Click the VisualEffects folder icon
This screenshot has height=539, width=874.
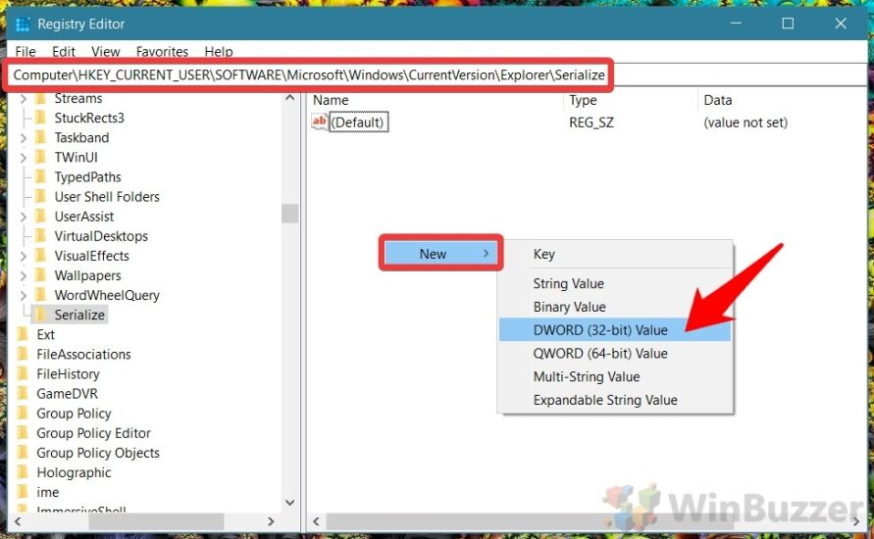pos(40,256)
